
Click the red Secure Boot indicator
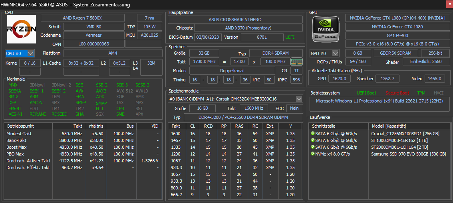pos(397,93)
